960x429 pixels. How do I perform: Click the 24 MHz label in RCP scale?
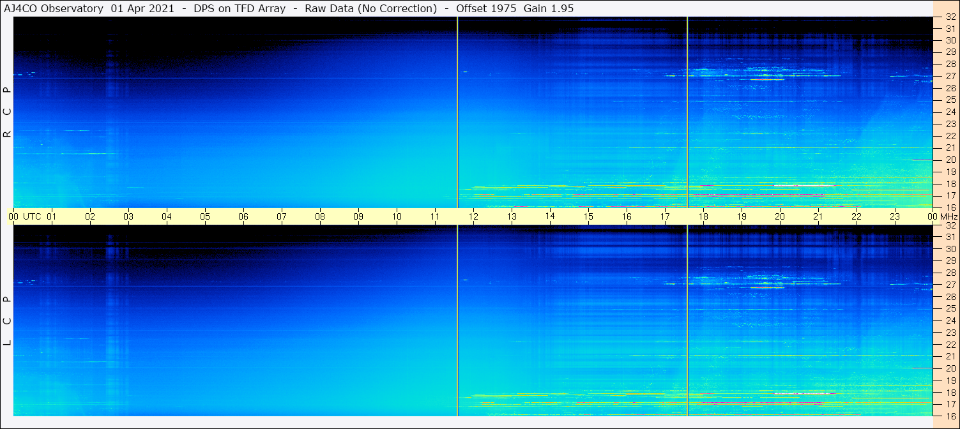tap(950, 112)
